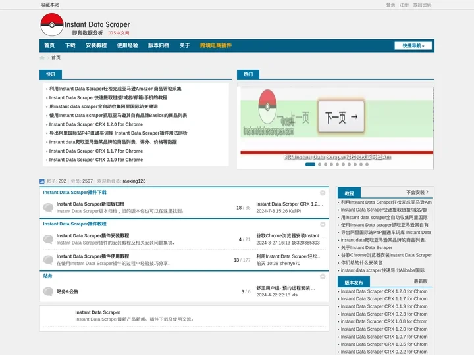Select the 快讯 tab

(51, 74)
